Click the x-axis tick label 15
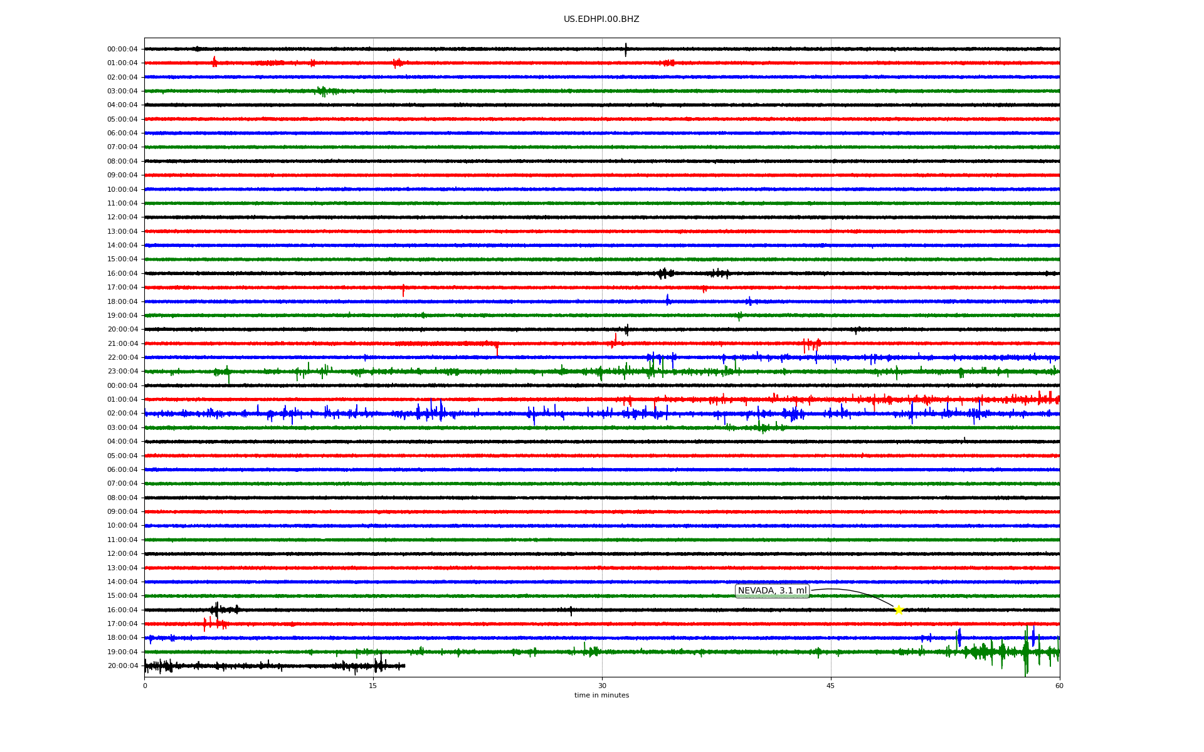The width and height of the screenshot is (1204, 752). click(373, 686)
